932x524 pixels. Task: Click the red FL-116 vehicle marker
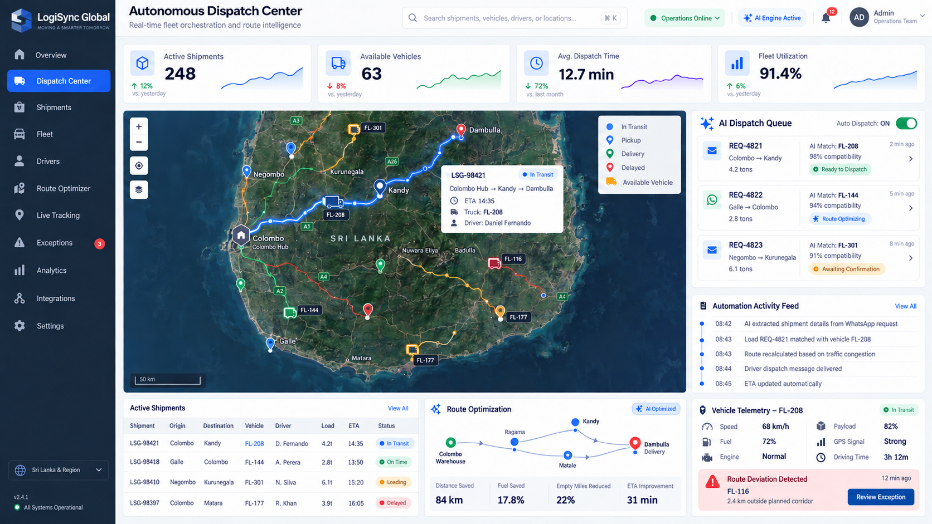pyautogui.click(x=494, y=263)
